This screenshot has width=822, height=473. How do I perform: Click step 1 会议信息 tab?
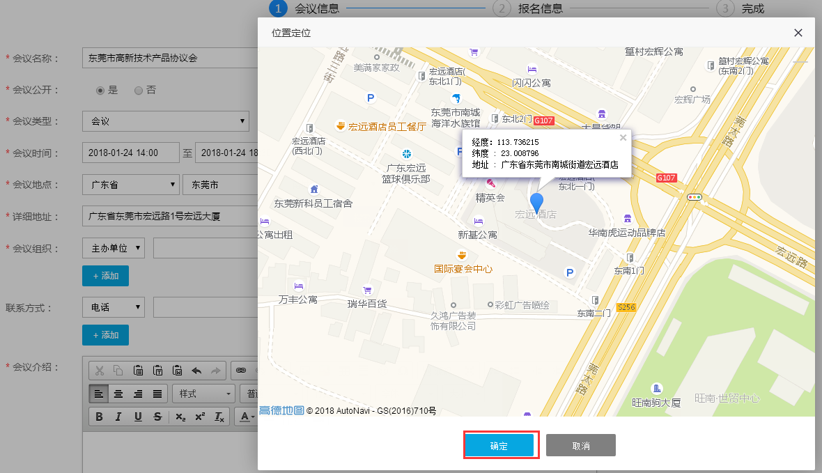(304, 8)
